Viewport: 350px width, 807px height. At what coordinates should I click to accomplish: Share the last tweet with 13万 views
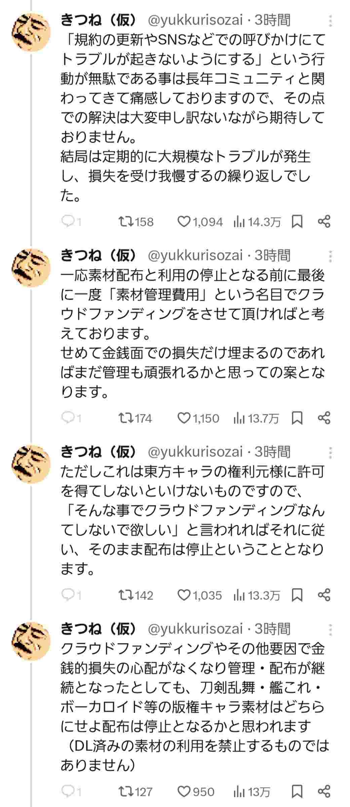tap(324, 792)
